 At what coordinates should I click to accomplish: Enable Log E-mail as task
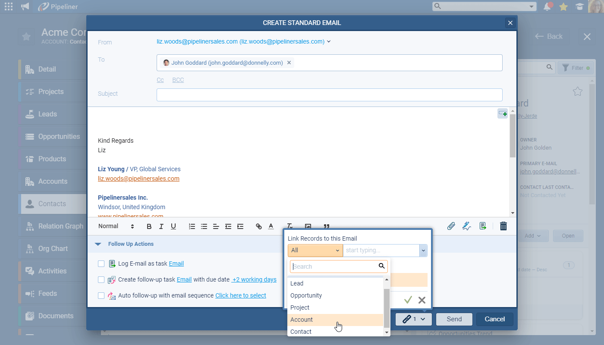(101, 263)
